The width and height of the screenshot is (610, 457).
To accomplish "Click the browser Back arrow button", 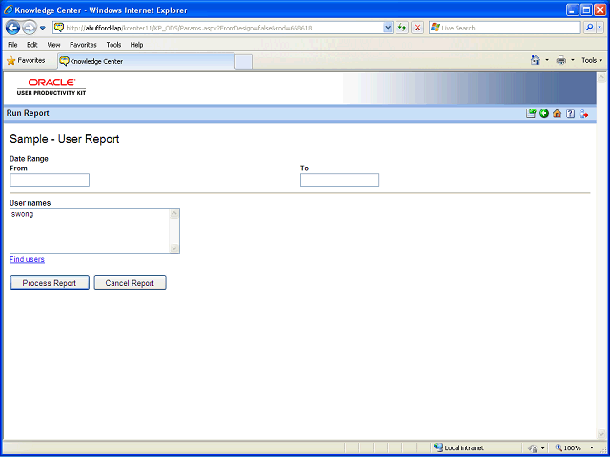I will pos(12,28).
